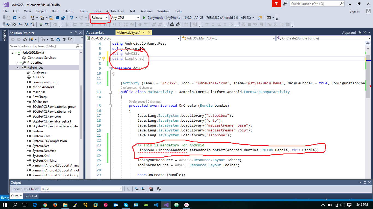Open the File menu
The image size is (373, 209).
click(5, 11)
